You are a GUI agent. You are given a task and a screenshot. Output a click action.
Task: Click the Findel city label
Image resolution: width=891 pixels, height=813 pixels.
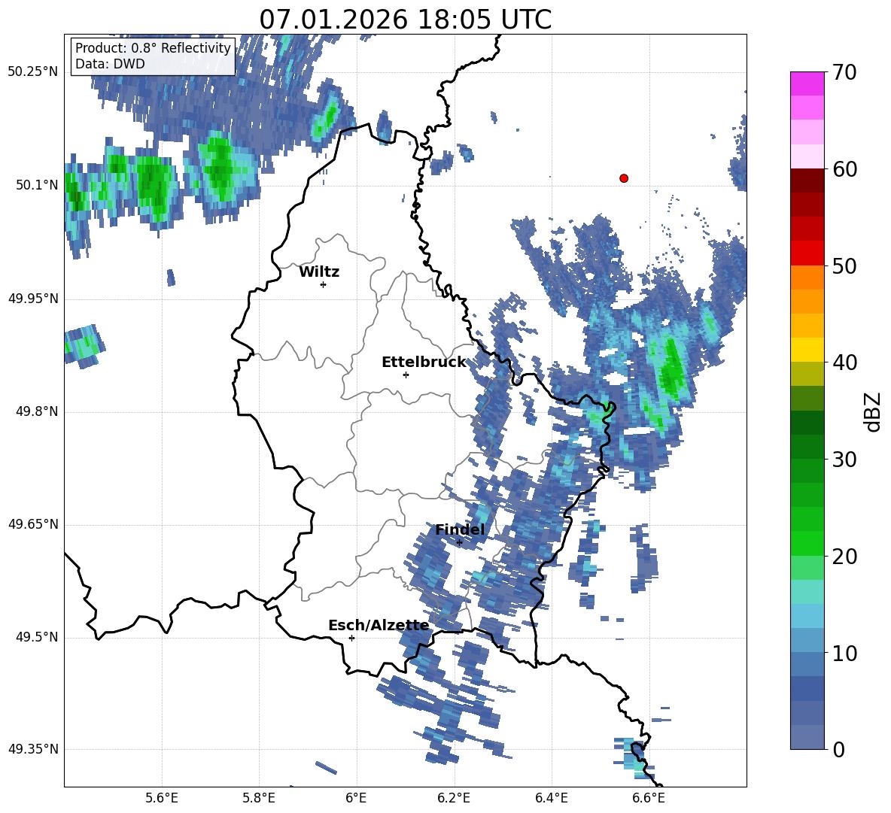coord(460,529)
